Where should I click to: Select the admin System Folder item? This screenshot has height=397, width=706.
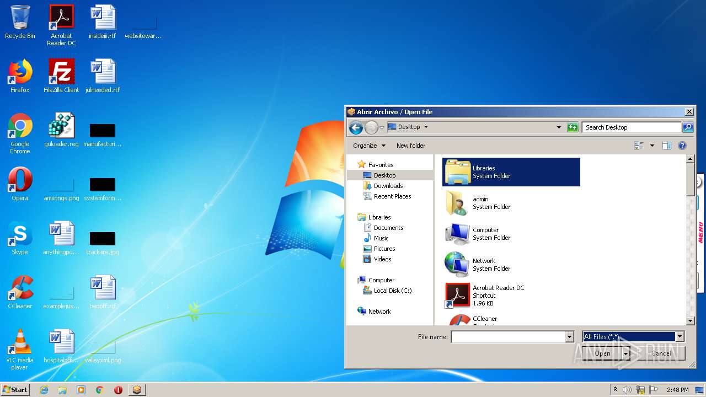(511, 203)
